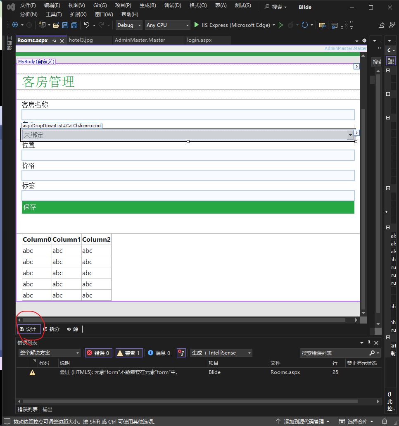
Task: Click the green Save (保存) button
Action: (188, 207)
